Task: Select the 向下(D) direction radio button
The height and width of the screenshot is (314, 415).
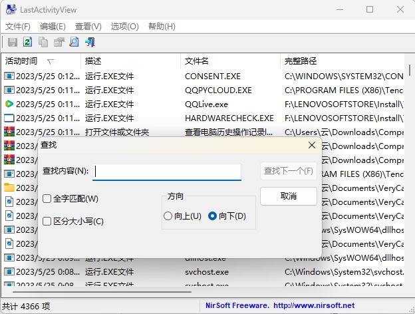Action: point(212,216)
